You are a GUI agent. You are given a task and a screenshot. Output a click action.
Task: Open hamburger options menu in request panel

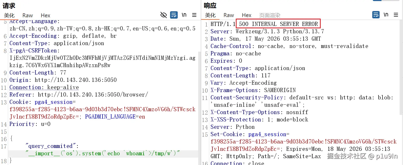click(x=194, y=15)
